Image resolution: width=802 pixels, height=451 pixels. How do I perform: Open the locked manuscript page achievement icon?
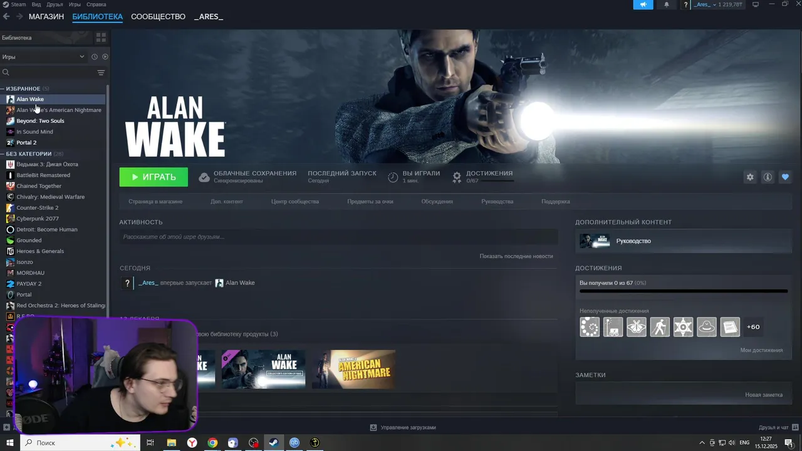[x=730, y=326]
